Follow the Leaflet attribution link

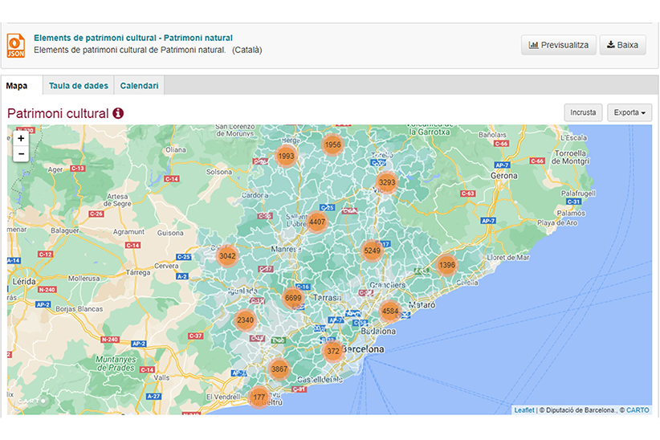click(524, 410)
